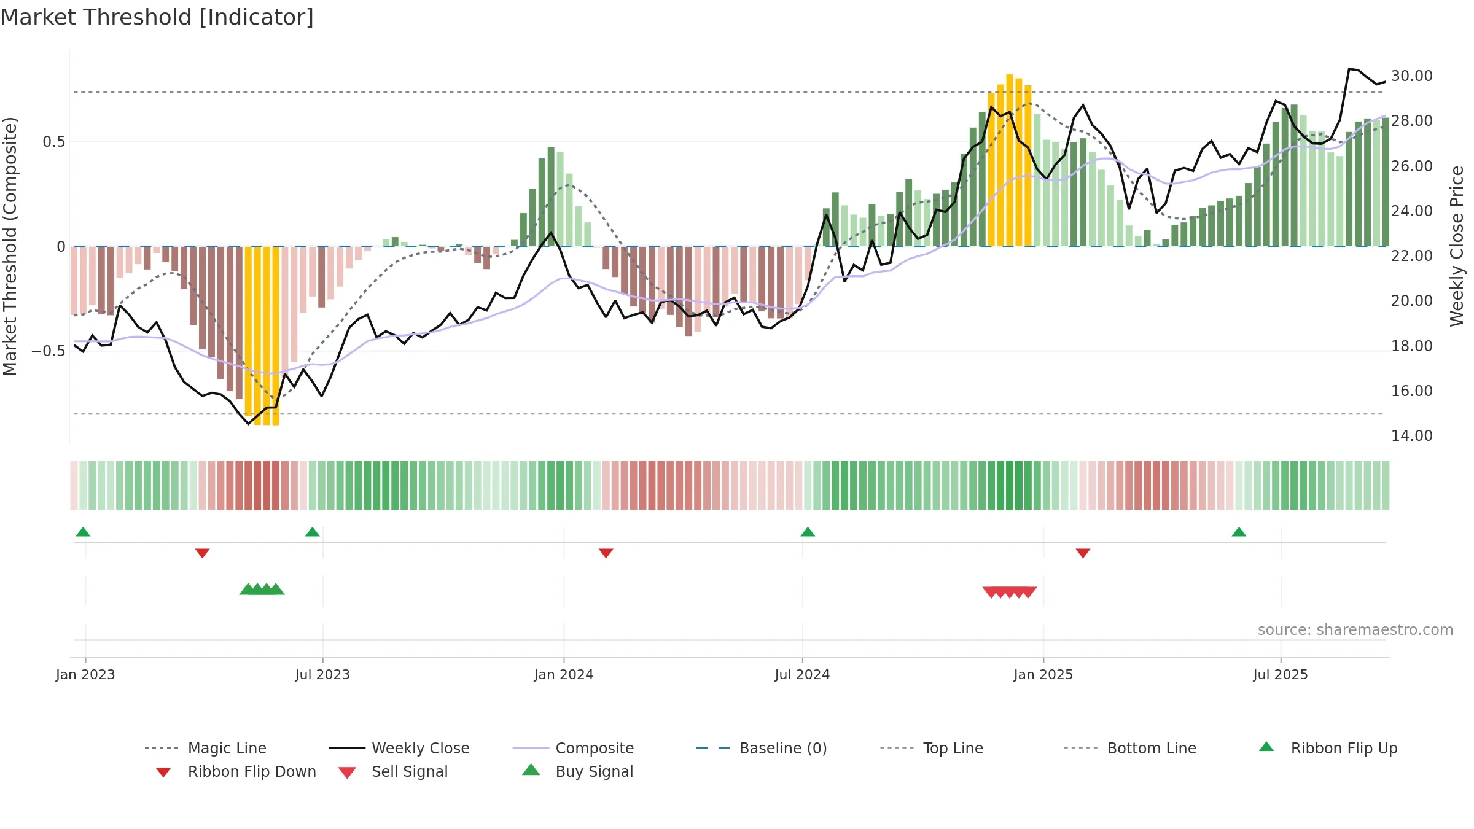Toggle the Baseline (0) legend entry
This screenshot has height=829, width=1474.
pyautogui.click(x=762, y=748)
